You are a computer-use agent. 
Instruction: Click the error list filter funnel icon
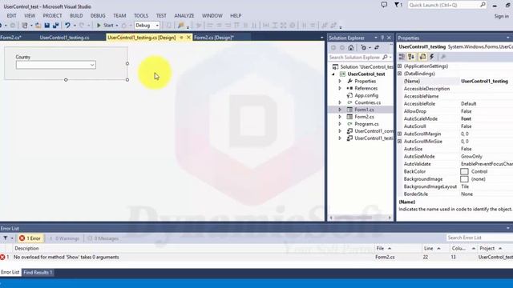(6, 238)
